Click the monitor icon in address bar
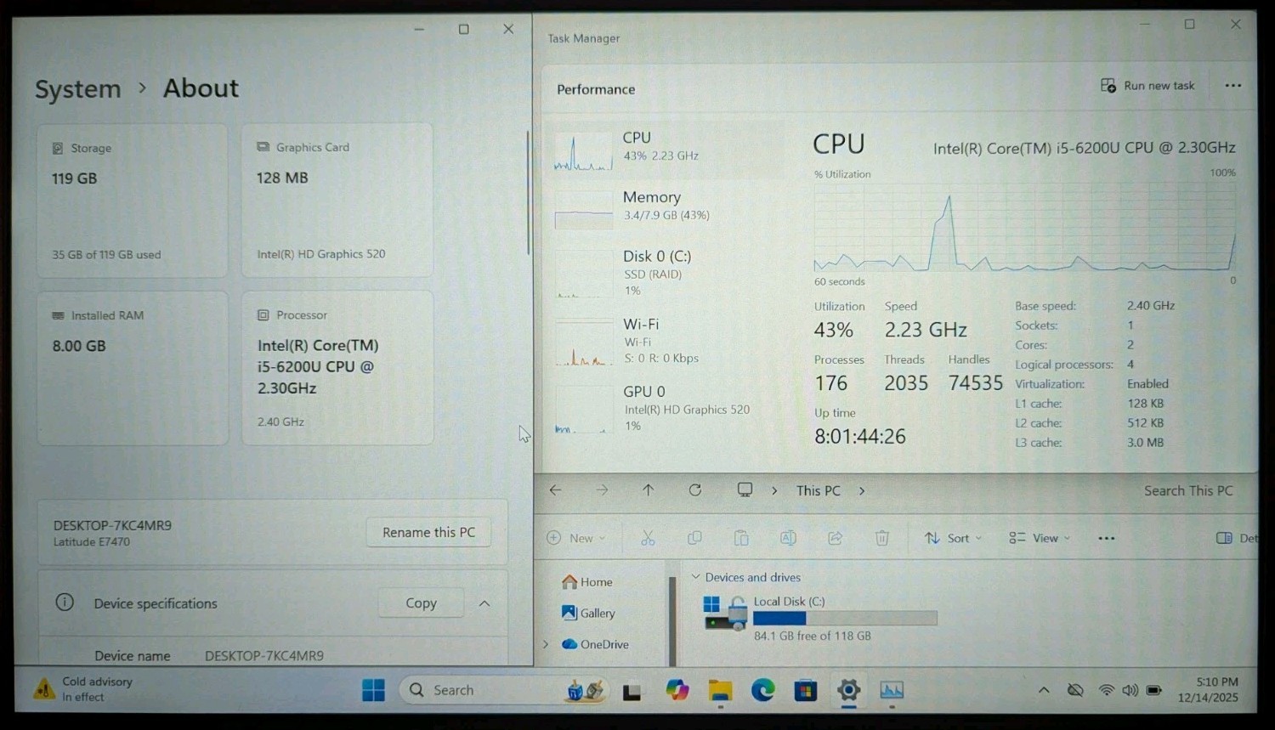This screenshot has height=730, width=1275. 745,490
